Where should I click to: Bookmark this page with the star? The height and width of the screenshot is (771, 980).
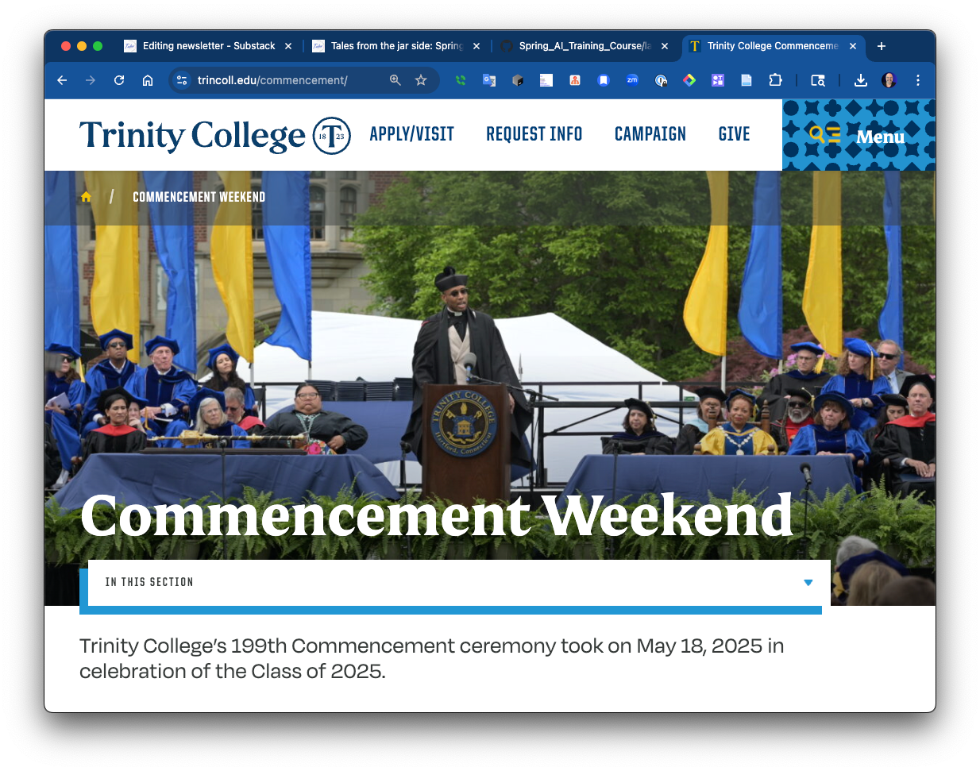[x=421, y=80]
